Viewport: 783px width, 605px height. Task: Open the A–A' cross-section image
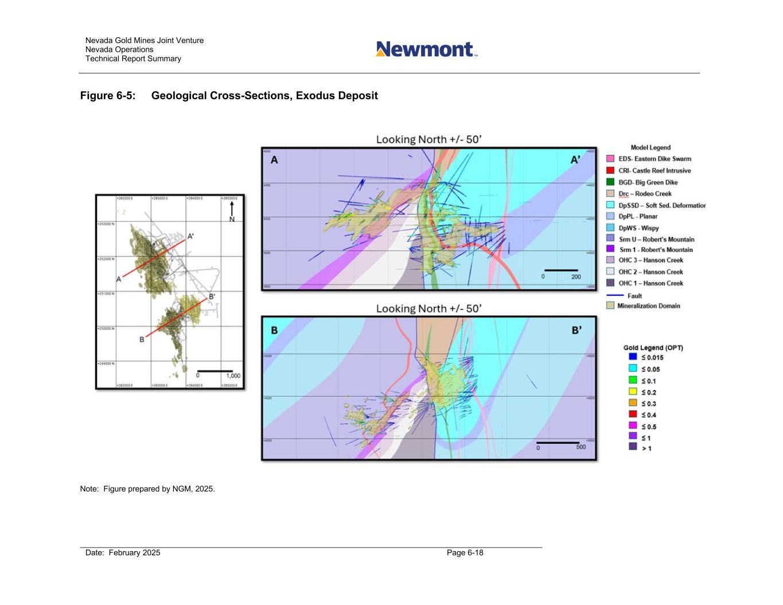pos(428,219)
